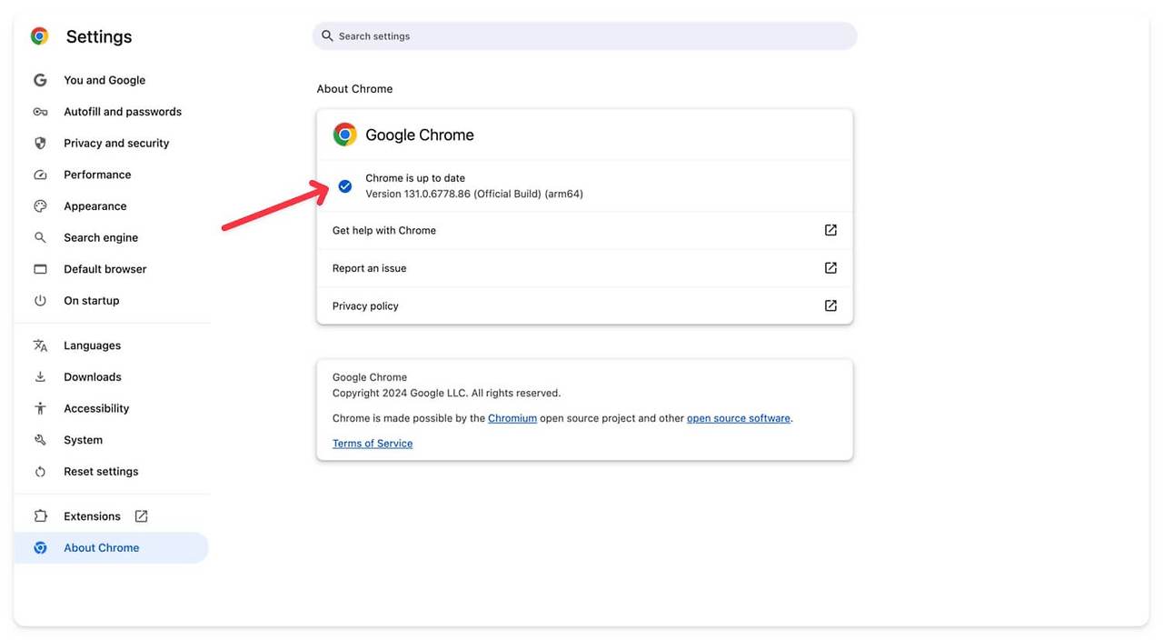Click the Search engine magnifier icon
This screenshot has width=1163, height=640.
[x=40, y=237]
